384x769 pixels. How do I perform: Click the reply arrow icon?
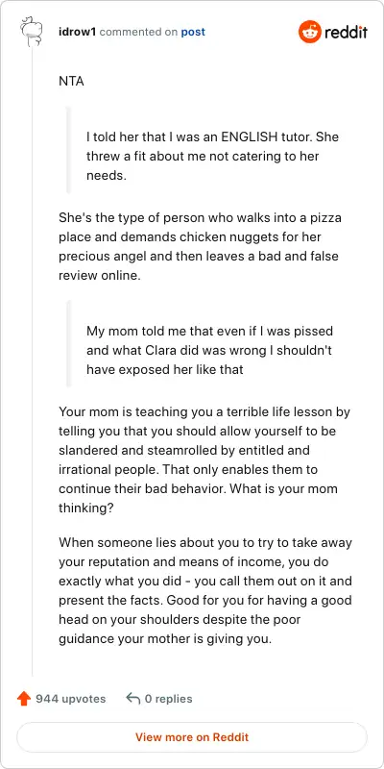click(x=132, y=699)
